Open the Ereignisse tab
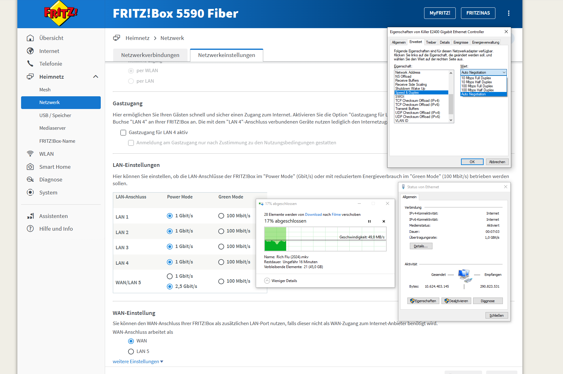This screenshot has height=374, width=563. (x=461, y=42)
